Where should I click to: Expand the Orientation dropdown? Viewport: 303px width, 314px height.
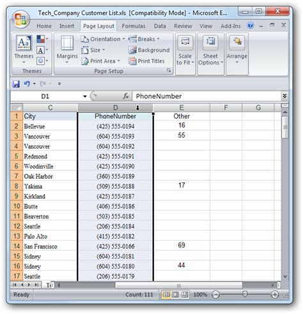click(x=103, y=39)
